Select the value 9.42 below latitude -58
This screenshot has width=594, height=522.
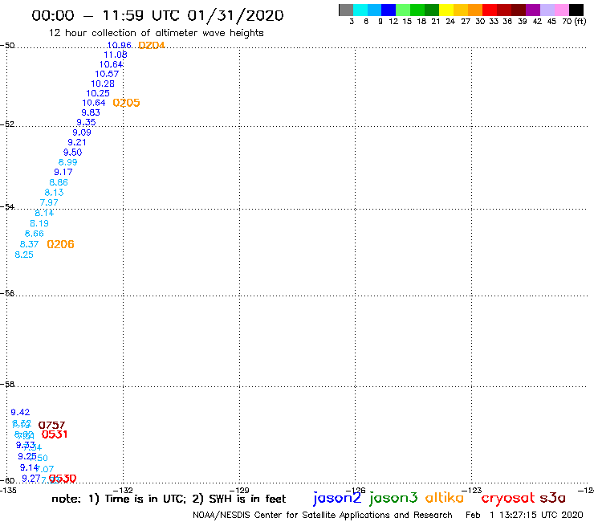(20, 412)
